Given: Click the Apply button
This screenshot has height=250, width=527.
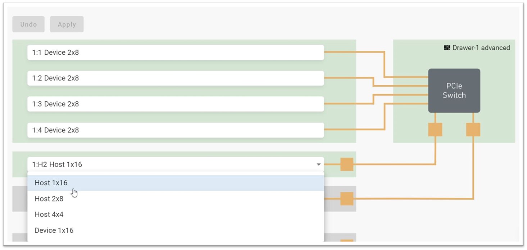Looking at the screenshot, I should tap(67, 24).
